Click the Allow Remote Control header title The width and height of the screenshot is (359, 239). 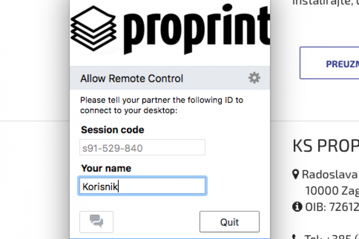pos(132,78)
